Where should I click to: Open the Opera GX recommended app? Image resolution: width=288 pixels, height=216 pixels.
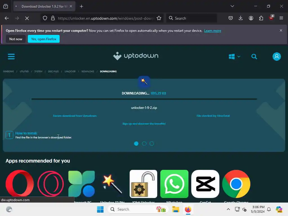[51, 183]
